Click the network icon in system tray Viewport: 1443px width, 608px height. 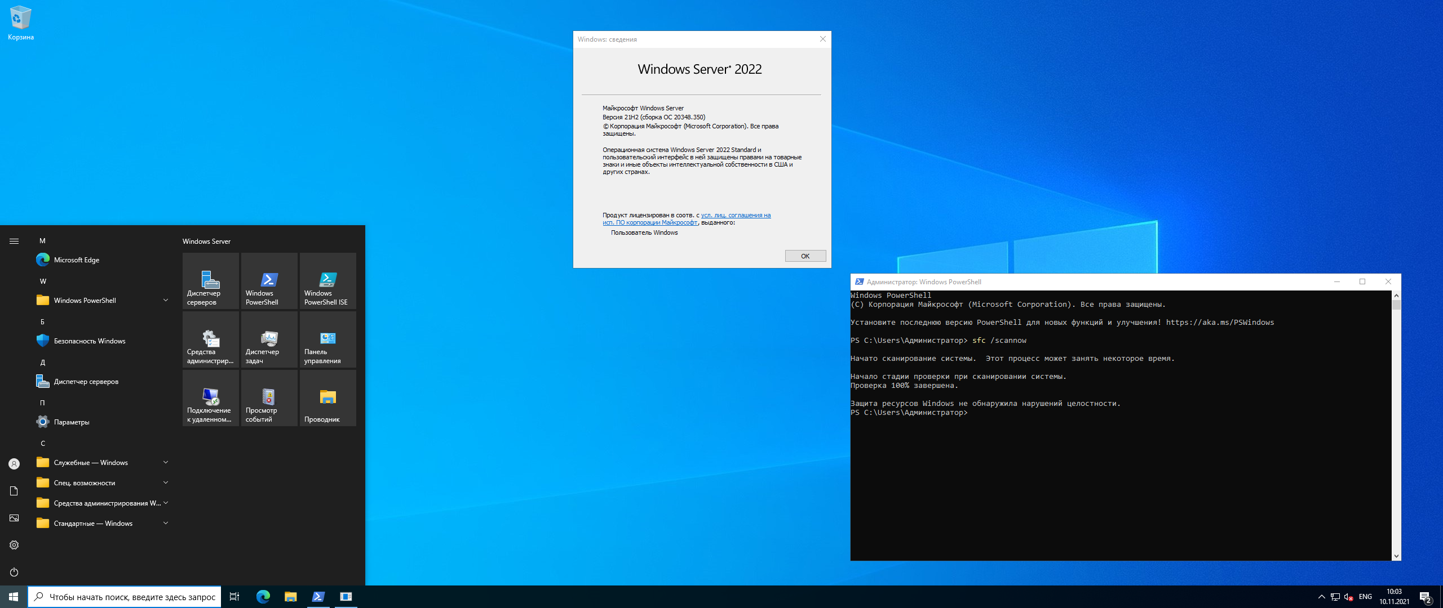[x=1335, y=597]
